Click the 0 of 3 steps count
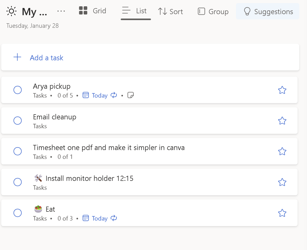This screenshot has height=250, width=307. [65, 218]
